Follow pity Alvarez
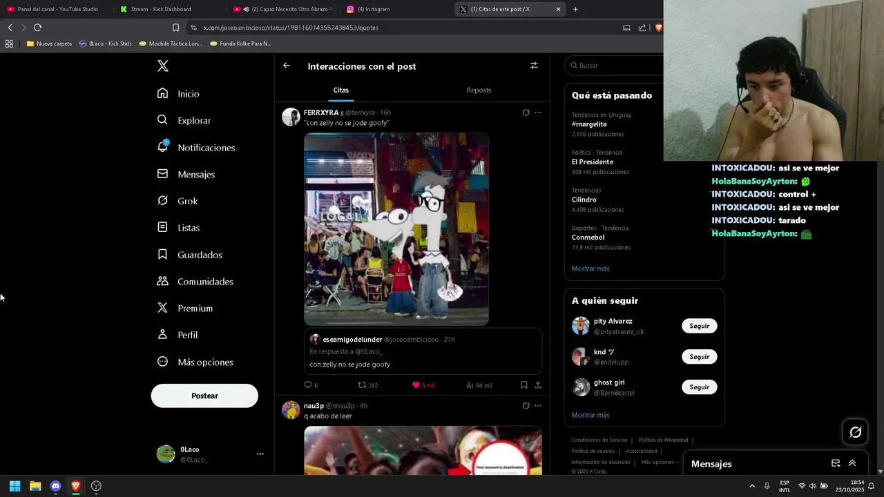Image resolution: width=884 pixels, height=497 pixels. click(x=699, y=326)
